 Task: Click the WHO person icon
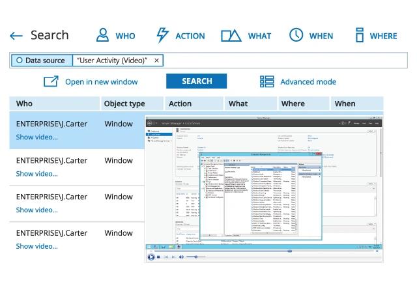click(102, 35)
